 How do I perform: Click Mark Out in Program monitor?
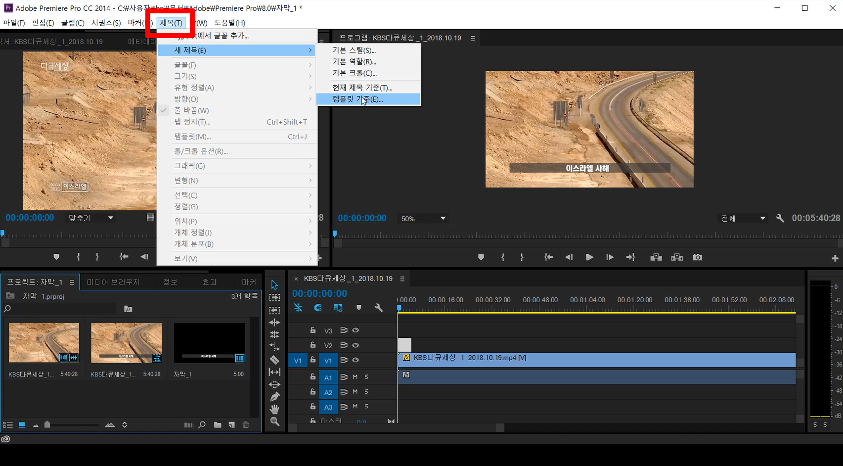tap(522, 257)
